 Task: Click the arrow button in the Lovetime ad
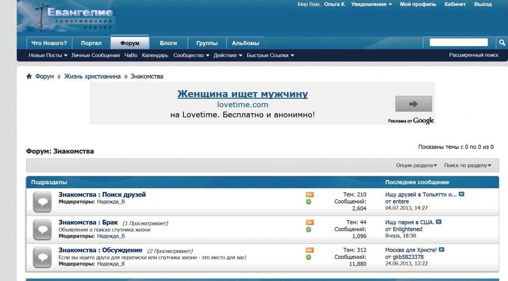[x=413, y=104]
